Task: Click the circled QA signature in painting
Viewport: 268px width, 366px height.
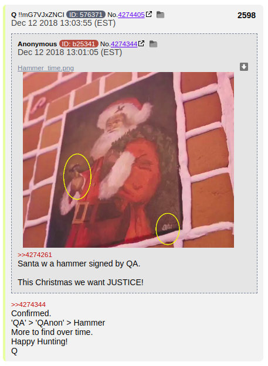Action: coord(168,229)
